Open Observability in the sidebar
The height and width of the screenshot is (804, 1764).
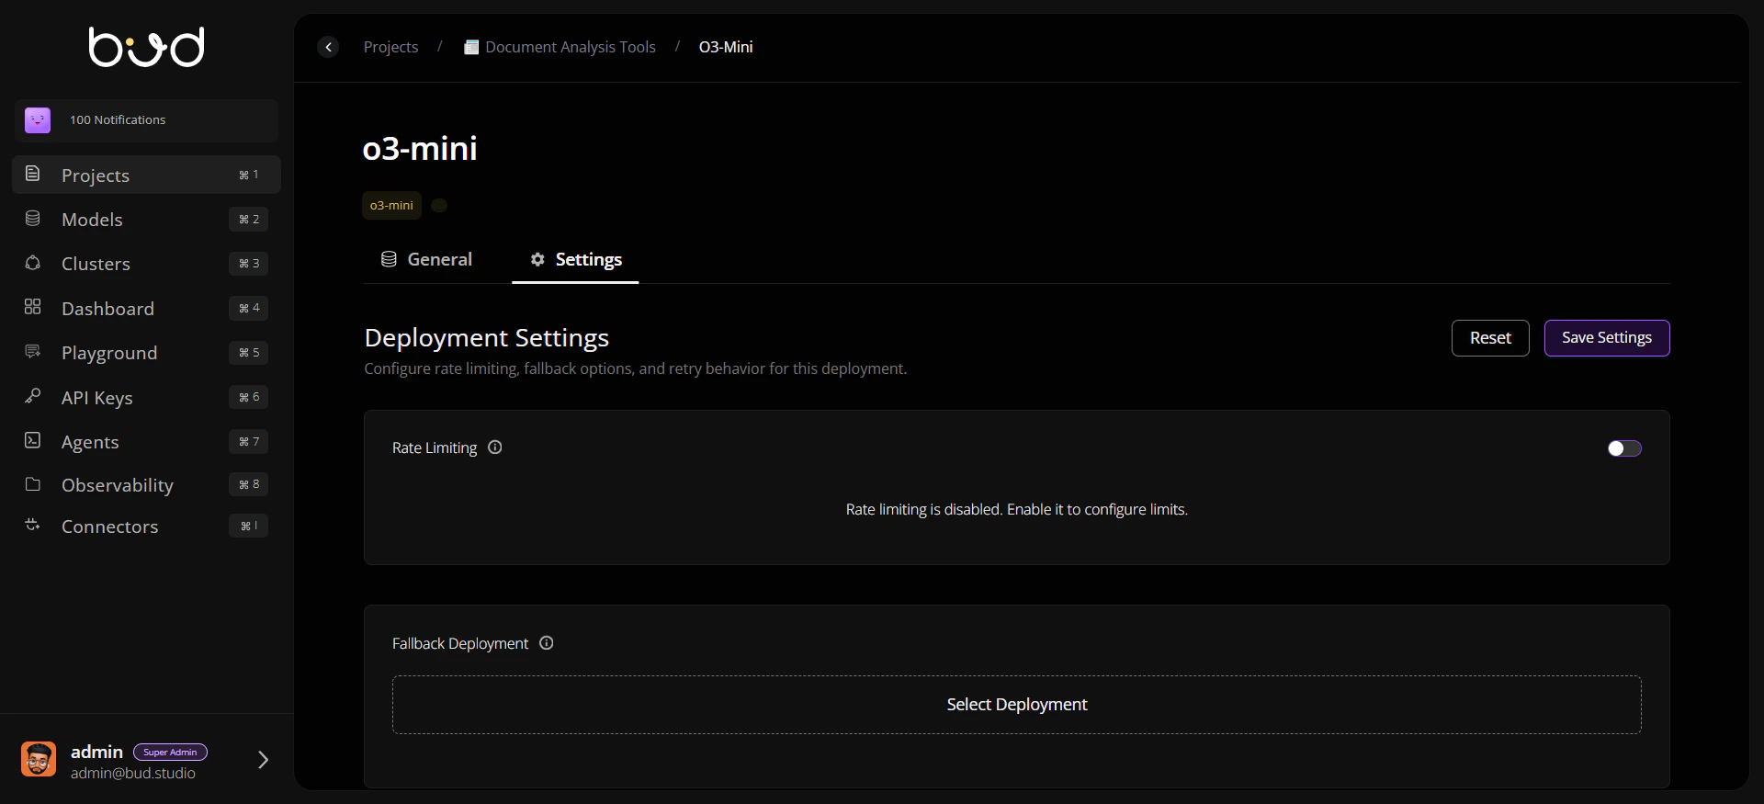(x=146, y=484)
